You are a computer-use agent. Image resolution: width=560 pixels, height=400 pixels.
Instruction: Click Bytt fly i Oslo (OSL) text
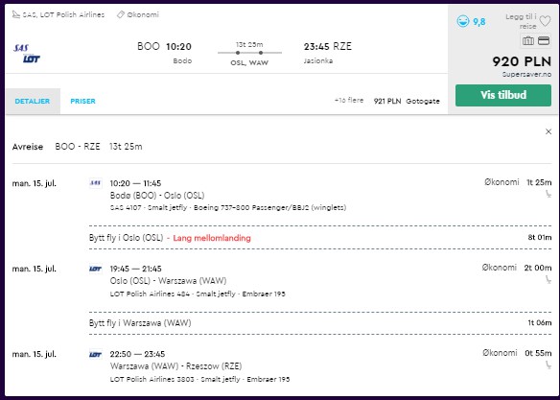(x=126, y=238)
